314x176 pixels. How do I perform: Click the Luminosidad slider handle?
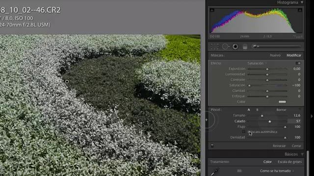[x=267, y=74]
